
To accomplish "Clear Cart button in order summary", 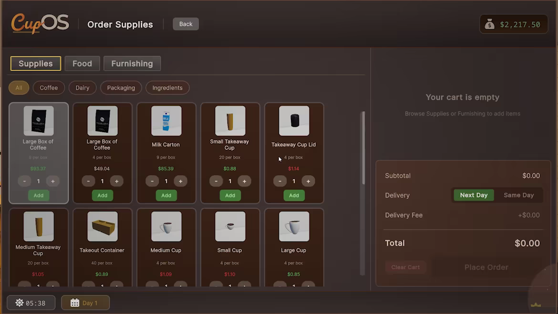I will 405,267.
